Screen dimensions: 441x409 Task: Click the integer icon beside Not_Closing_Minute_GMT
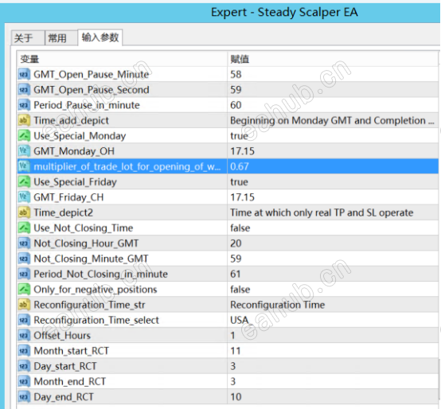(24, 259)
